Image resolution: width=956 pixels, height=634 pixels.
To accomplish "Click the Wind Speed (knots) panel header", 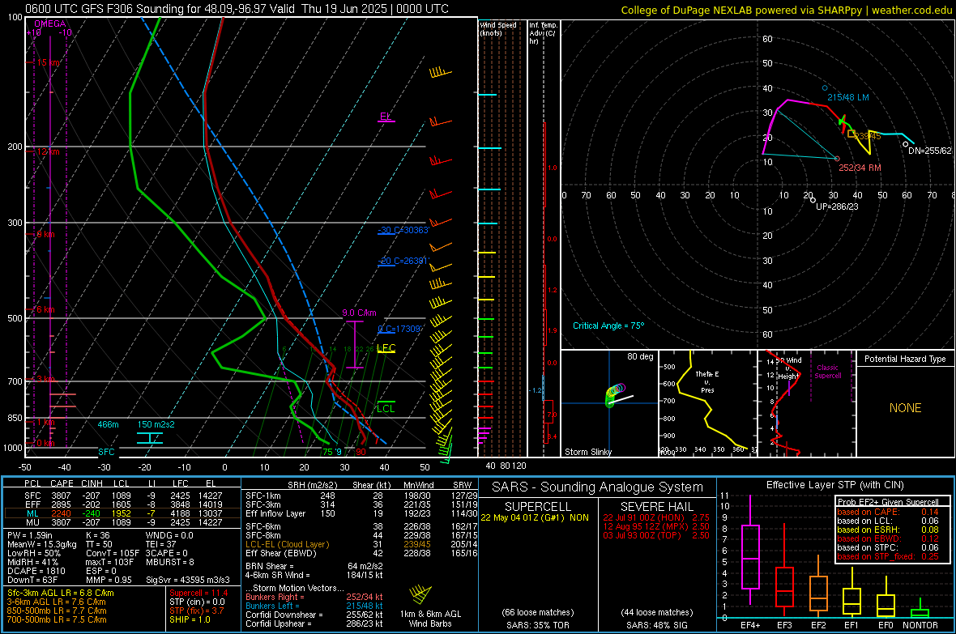I will click(498, 28).
